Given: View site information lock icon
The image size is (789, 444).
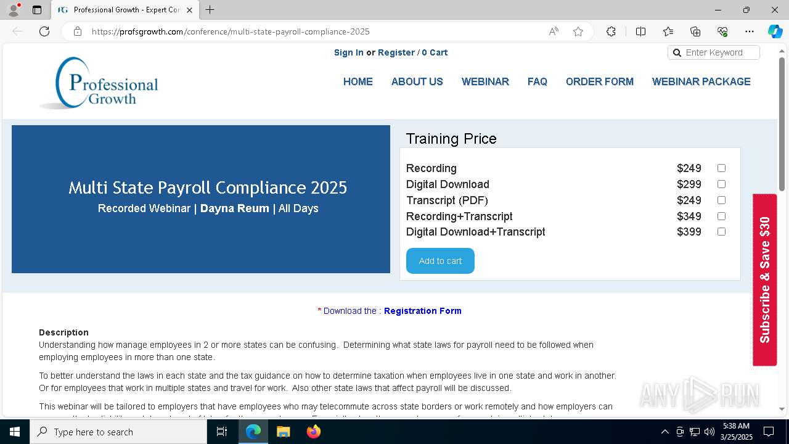Looking at the screenshot, I should coord(78,31).
